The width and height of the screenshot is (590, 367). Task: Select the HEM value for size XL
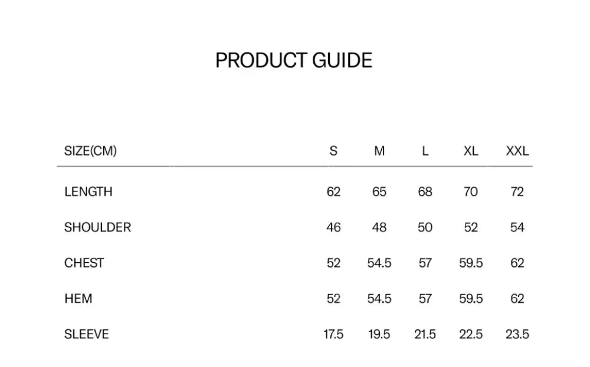(471, 299)
